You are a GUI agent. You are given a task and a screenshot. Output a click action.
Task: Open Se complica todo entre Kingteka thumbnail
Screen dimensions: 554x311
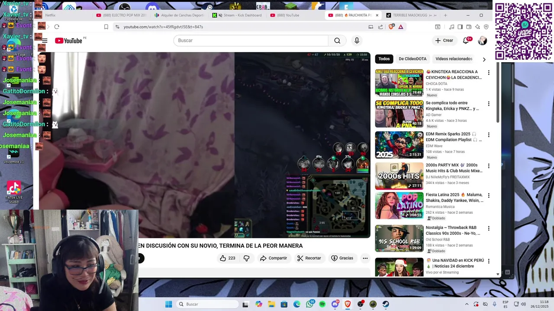[x=399, y=114]
